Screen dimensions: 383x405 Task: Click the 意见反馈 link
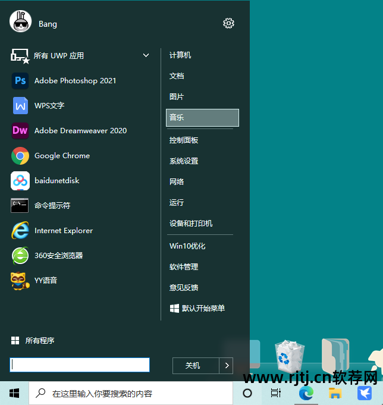coord(184,287)
